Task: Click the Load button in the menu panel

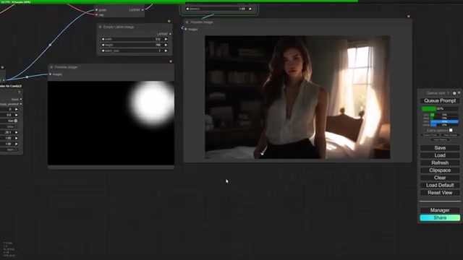Action: pyautogui.click(x=440, y=155)
